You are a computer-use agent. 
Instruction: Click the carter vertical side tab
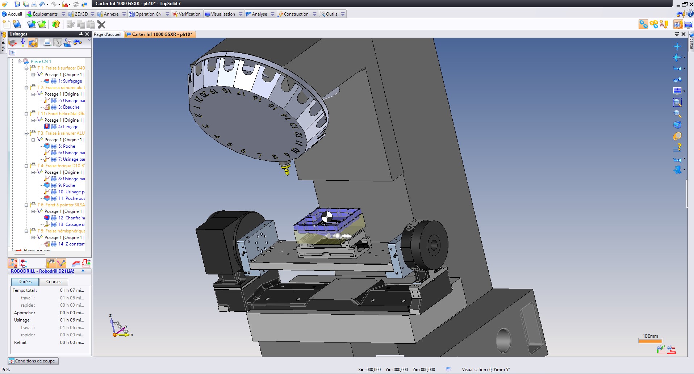coord(691,42)
